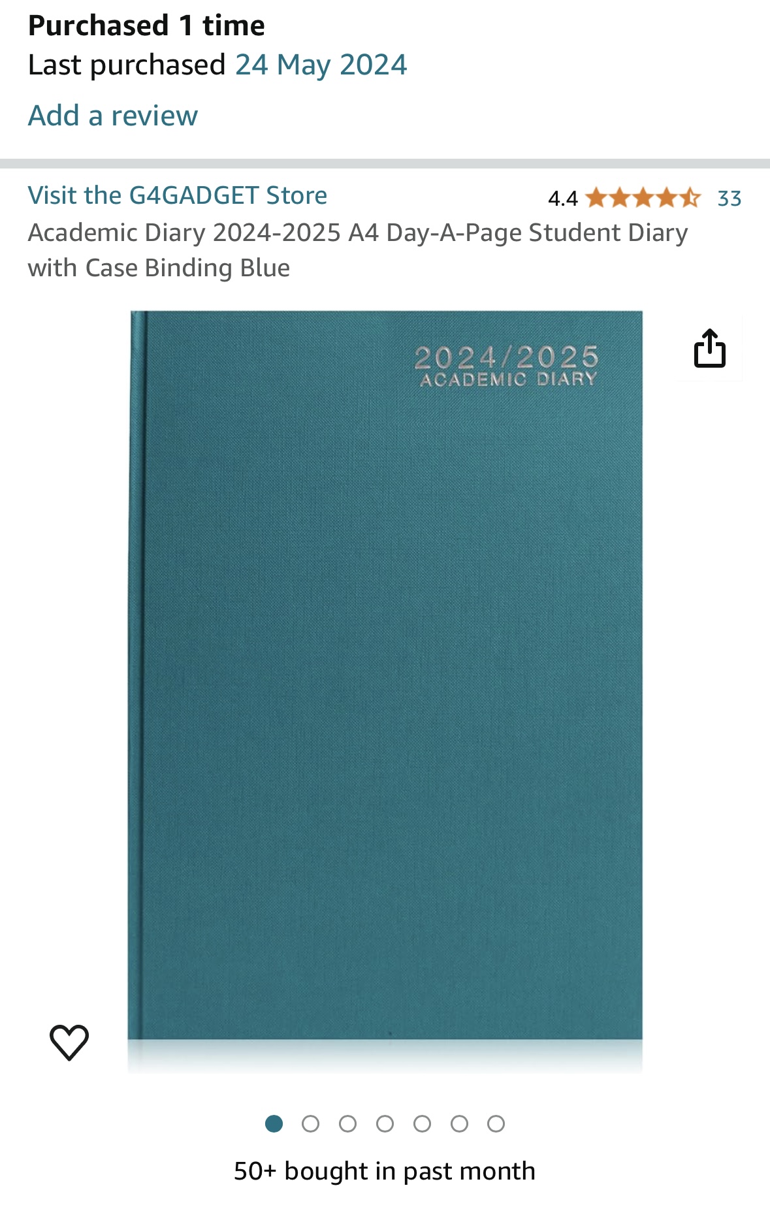Open the 24 May 2024 purchase date
Viewport: 770px width, 1207px height.
[321, 65]
